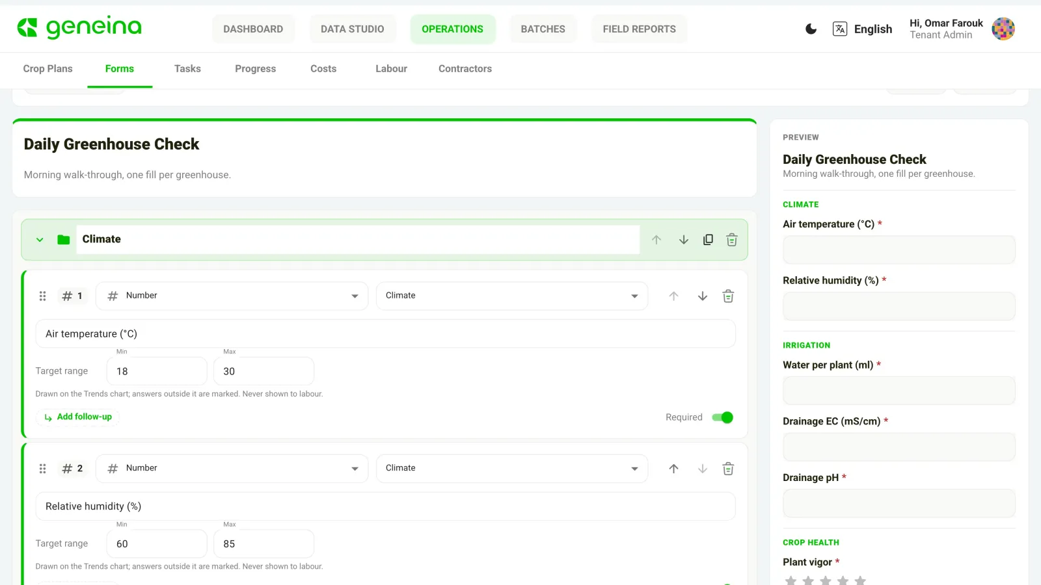Grab drag handle of field 1

click(43, 296)
